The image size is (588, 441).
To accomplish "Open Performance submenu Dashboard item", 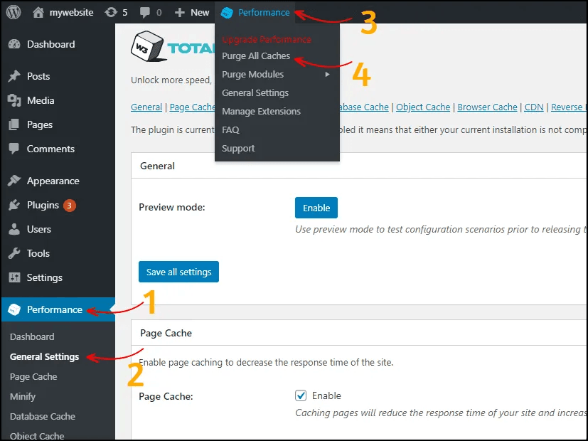I will point(32,336).
